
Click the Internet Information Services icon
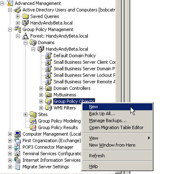[x=18, y=160]
